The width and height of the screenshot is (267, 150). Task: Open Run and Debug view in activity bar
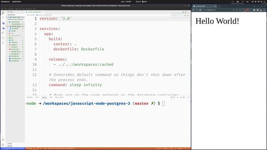(x=3, y=28)
